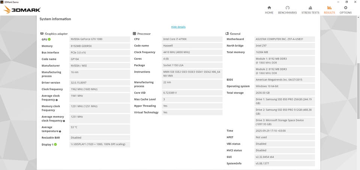Select the Hyper Threading Yes value
This screenshot has width=360, height=170.
[192, 106]
